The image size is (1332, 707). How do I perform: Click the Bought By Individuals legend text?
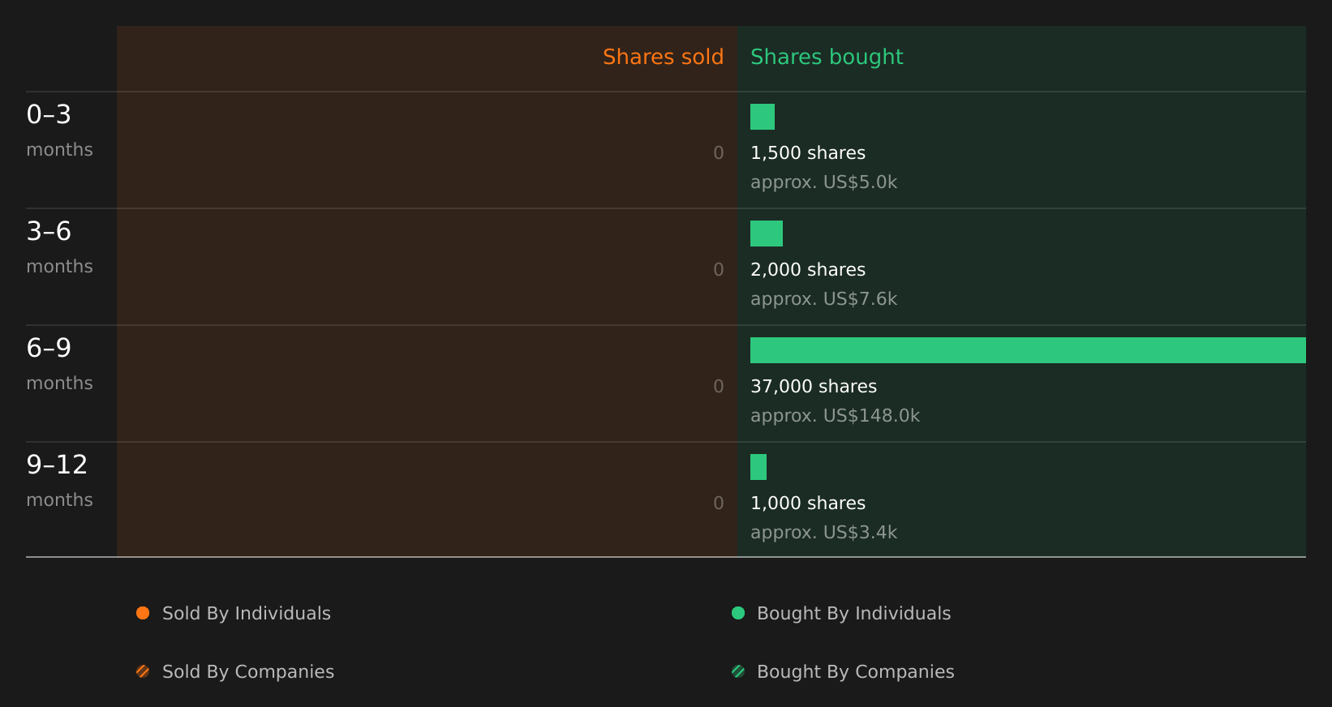(853, 614)
